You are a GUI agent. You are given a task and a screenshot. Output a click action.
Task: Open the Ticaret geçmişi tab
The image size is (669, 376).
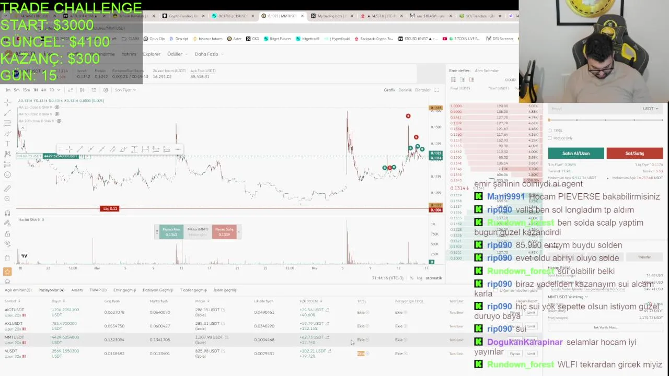point(193,290)
